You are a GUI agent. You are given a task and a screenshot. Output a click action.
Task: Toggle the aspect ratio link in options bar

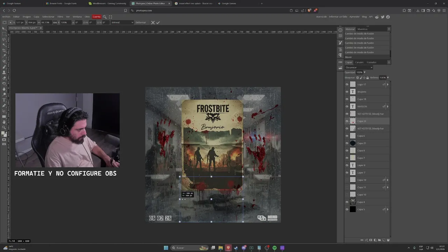[55, 22]
